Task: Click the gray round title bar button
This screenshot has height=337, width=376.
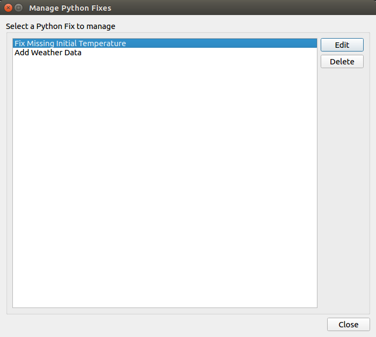Action: pos(19,8)
